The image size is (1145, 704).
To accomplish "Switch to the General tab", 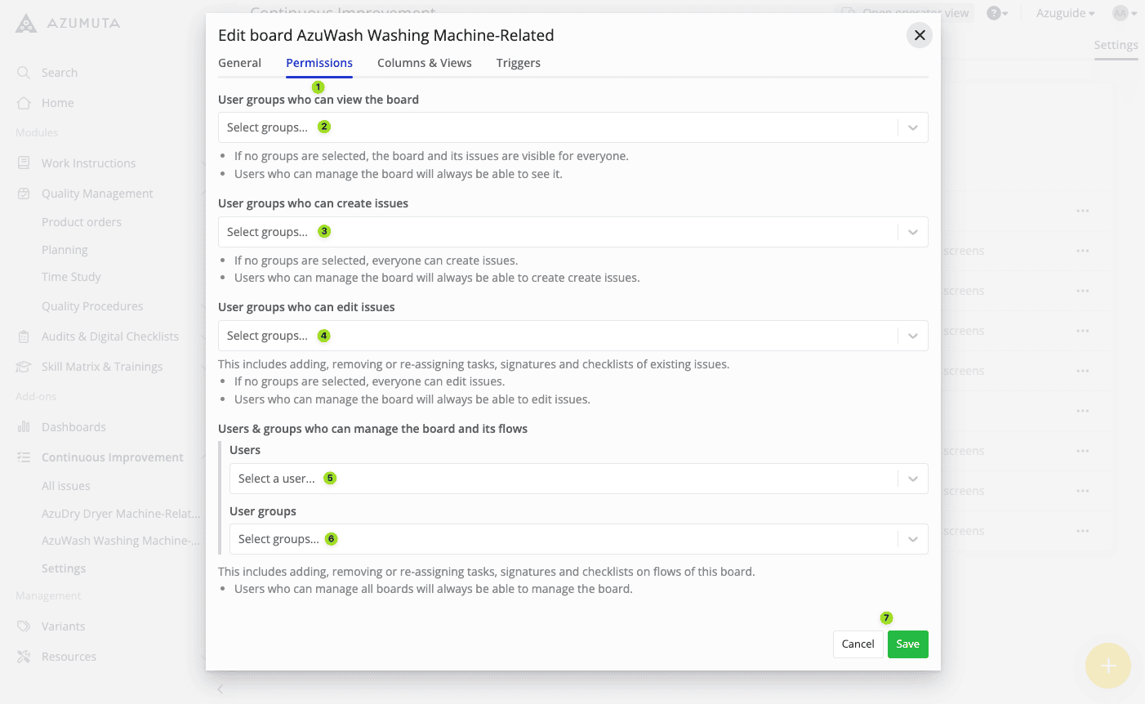I will click(239, 63).
